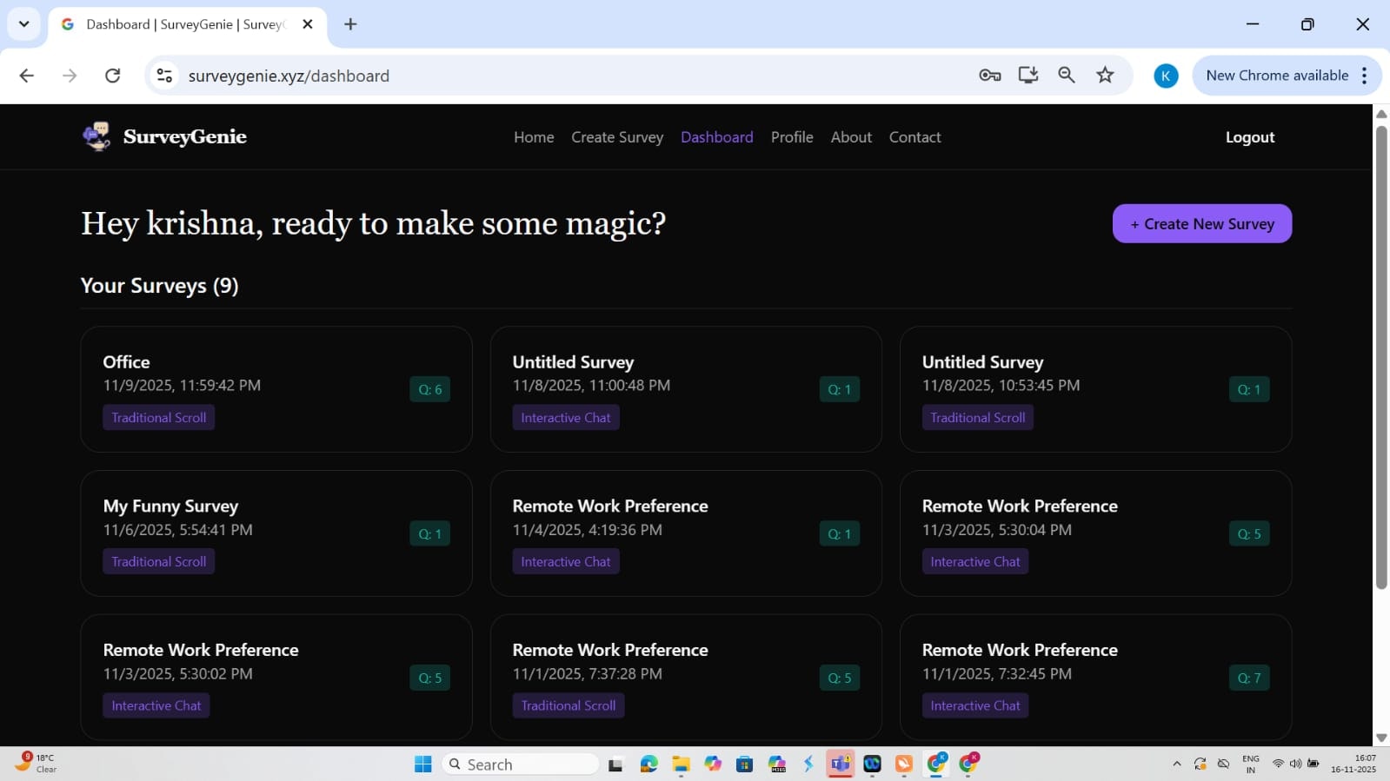Open Microsoft Store from the taskbar
Image resolution: width=1390 pixels, height=781 pixels.
744,764
